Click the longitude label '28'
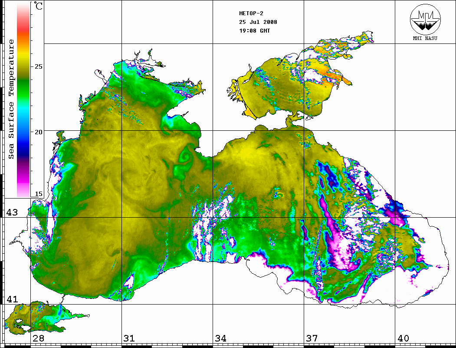The image size is (456, 348). coord(38,338)
